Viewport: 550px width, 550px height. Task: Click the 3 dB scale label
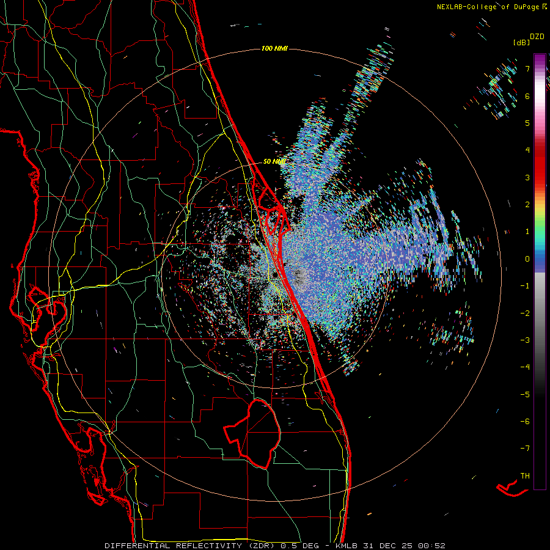[x=527, y=177]
